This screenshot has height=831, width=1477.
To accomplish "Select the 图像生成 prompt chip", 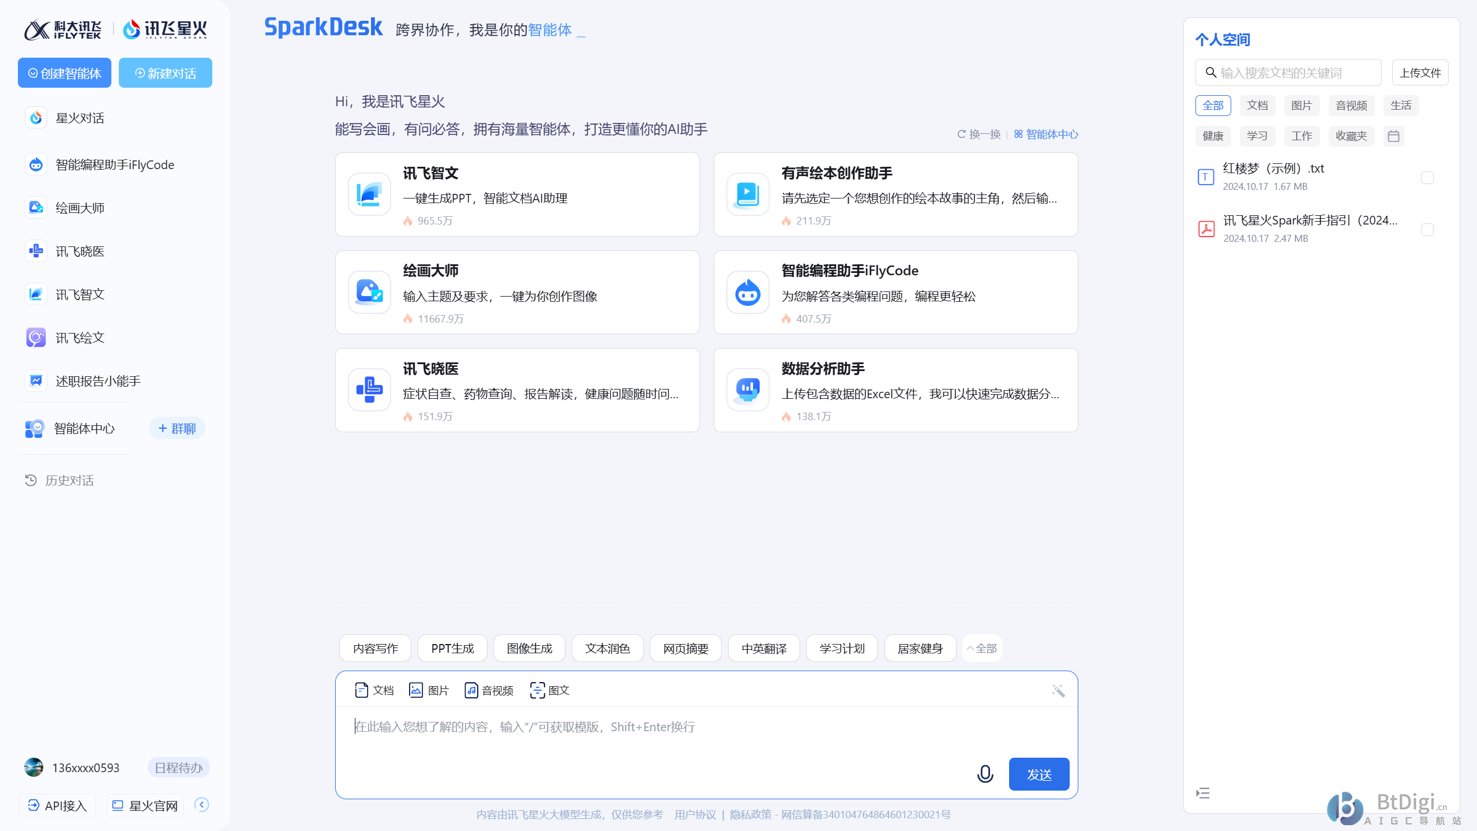I will click(530, 648).
